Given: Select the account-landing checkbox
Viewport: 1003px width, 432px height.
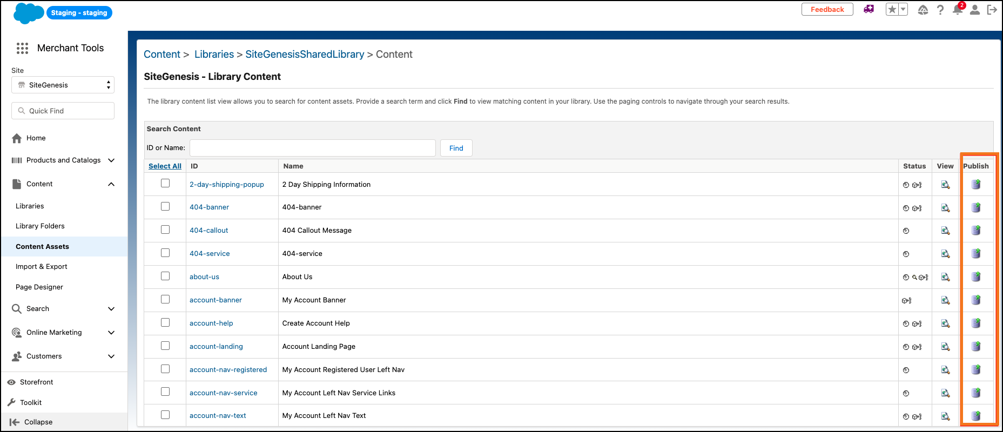Looking at the screenshot, I should click(x=165, y=346).
